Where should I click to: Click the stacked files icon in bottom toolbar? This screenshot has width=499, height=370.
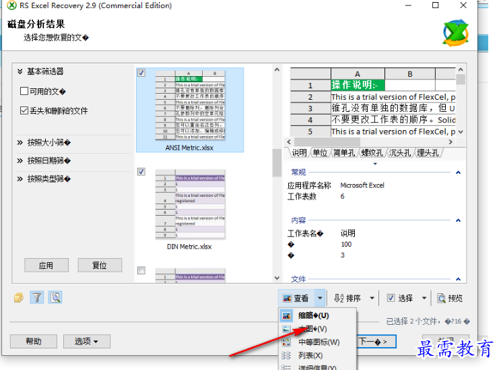[19, 298]
